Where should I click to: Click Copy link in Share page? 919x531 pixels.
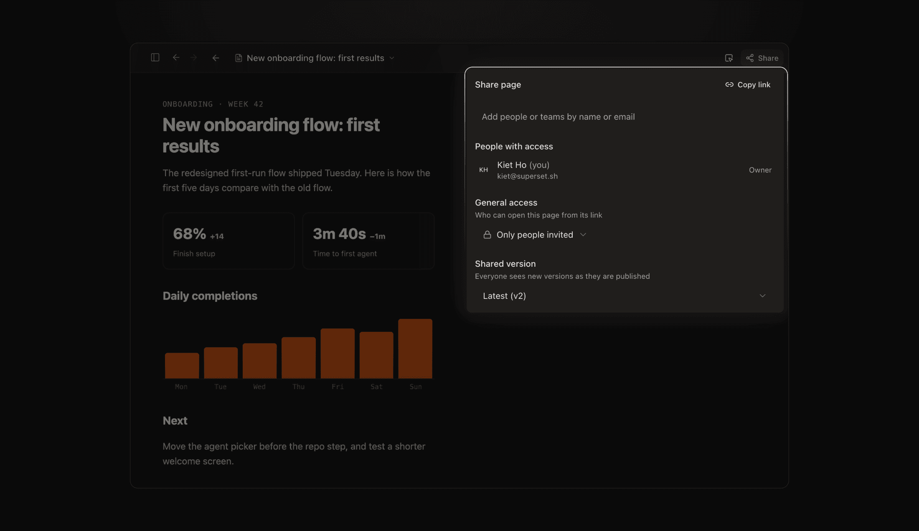[748, 85]
